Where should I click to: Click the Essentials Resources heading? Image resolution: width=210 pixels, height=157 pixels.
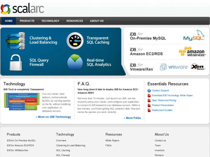pyautogui.click(x=168, y=84)
